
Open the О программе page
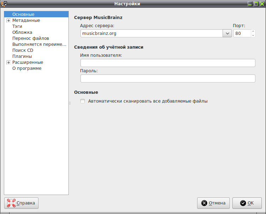tap(27, 68)
